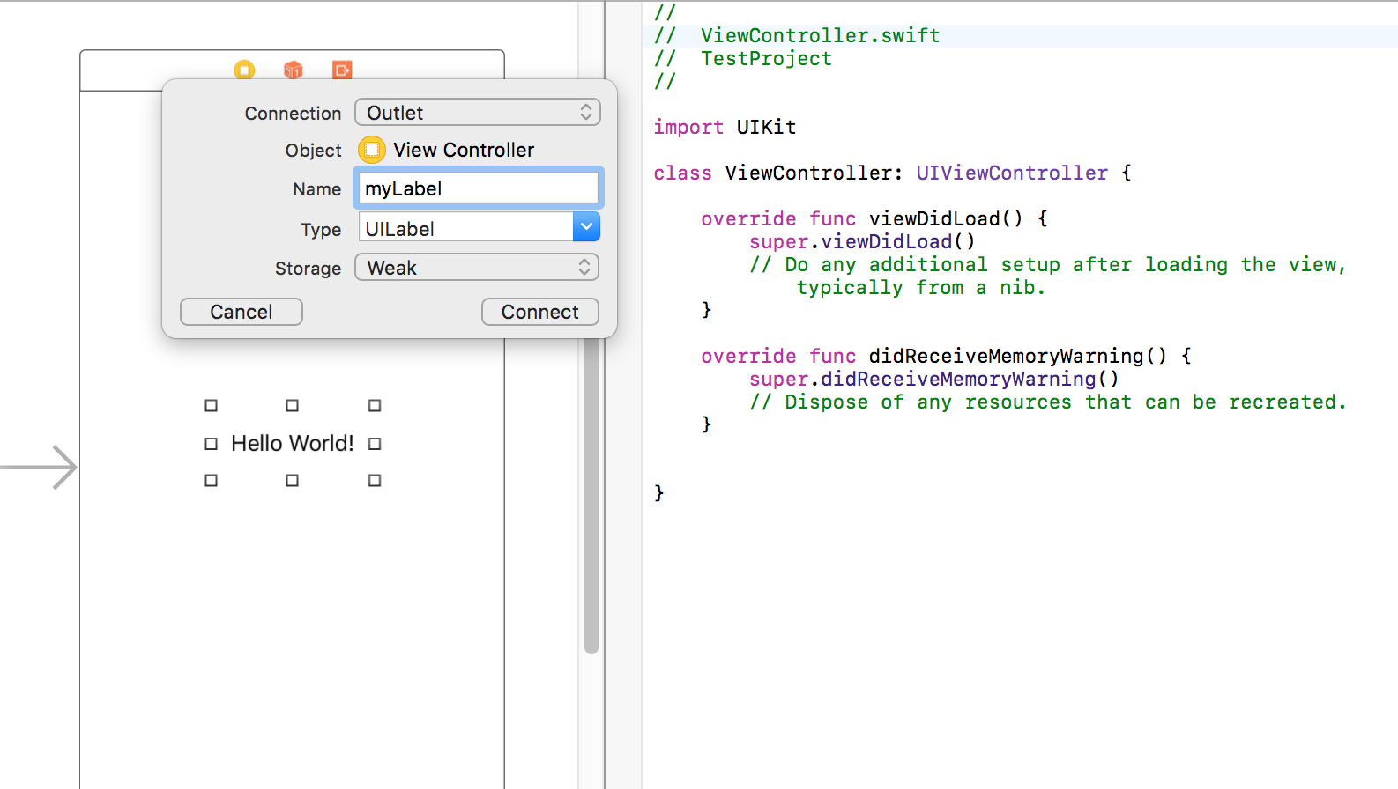1398x789 pixels.
Task: Click the '// ViewController.swift' comment line
Action: click(797, 35)
